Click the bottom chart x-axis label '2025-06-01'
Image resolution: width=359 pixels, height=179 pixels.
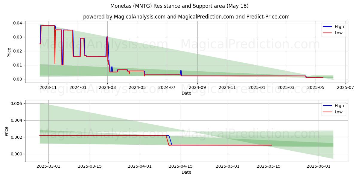318,166
